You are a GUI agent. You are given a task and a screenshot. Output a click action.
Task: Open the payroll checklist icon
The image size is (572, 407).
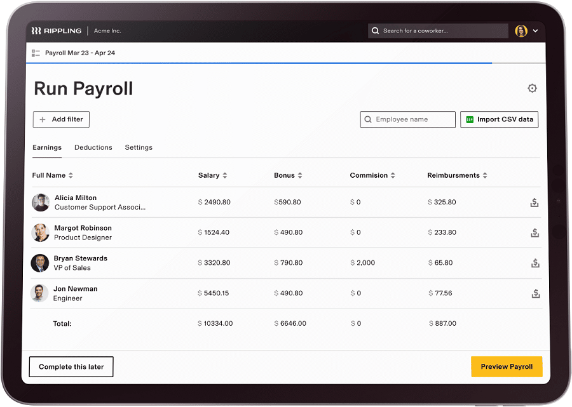(x=36, y=53)
